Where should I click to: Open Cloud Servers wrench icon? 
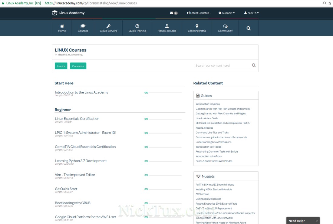(108, 26)
